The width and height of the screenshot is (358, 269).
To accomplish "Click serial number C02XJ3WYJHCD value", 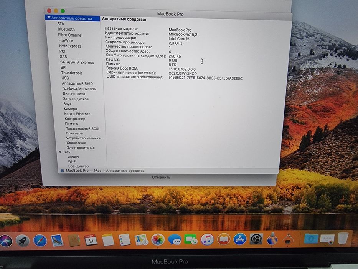I will point(183,74).
